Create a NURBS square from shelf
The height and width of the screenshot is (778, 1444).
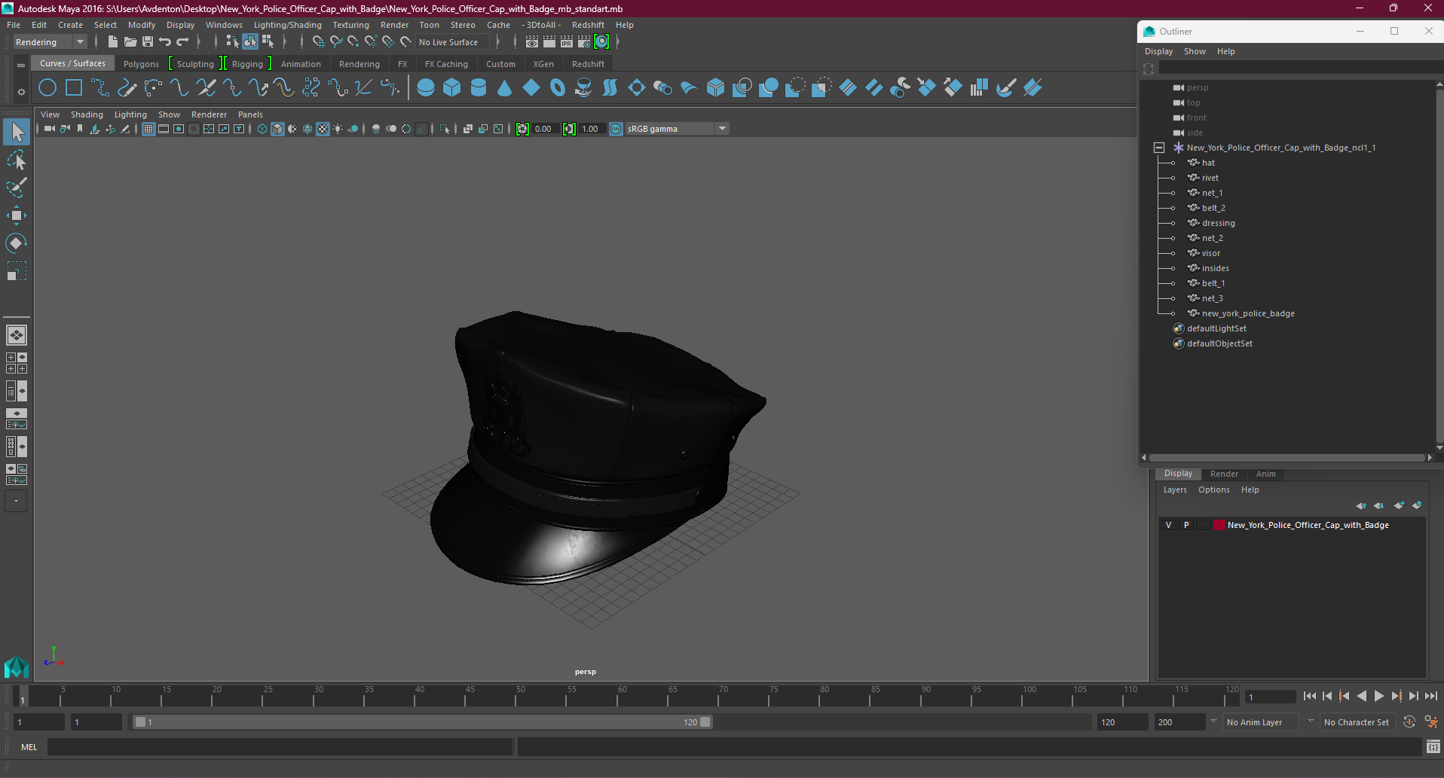click(74, 88)
